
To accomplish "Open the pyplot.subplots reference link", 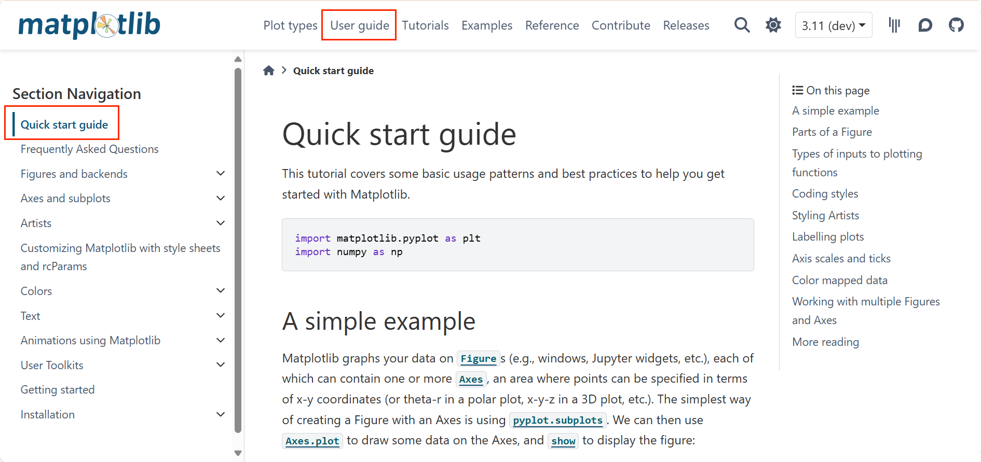I will pyautogui.click(x=557, y=420).
